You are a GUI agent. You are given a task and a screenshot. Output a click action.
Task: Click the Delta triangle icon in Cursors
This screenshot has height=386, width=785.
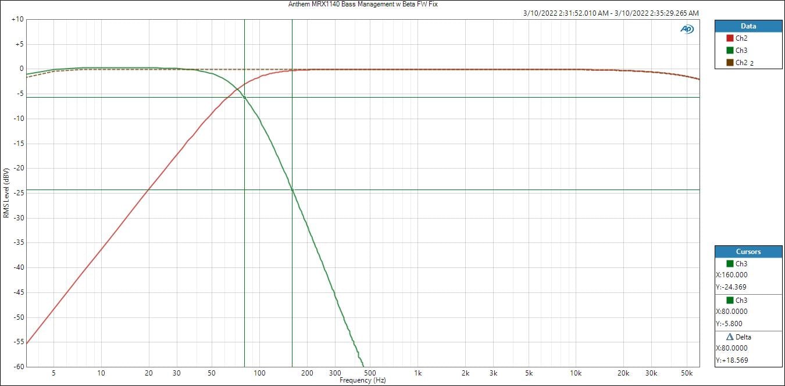pos(730,337)
